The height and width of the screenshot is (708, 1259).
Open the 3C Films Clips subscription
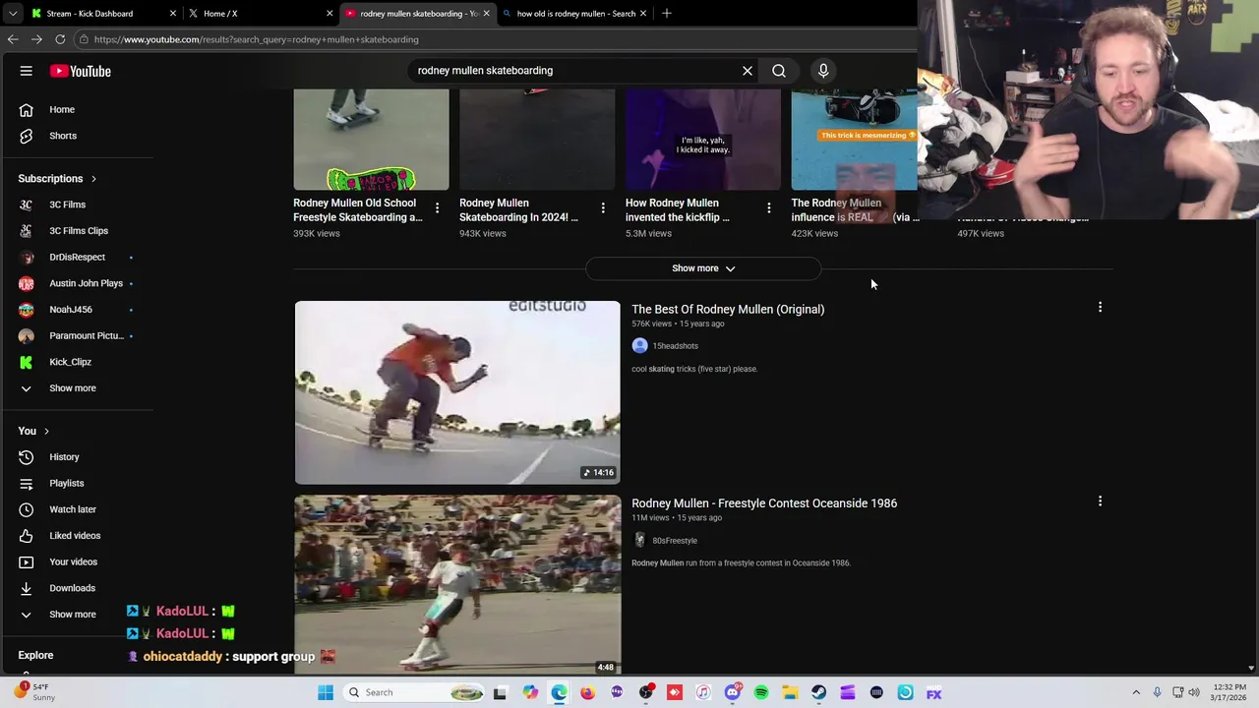point(77,231)
